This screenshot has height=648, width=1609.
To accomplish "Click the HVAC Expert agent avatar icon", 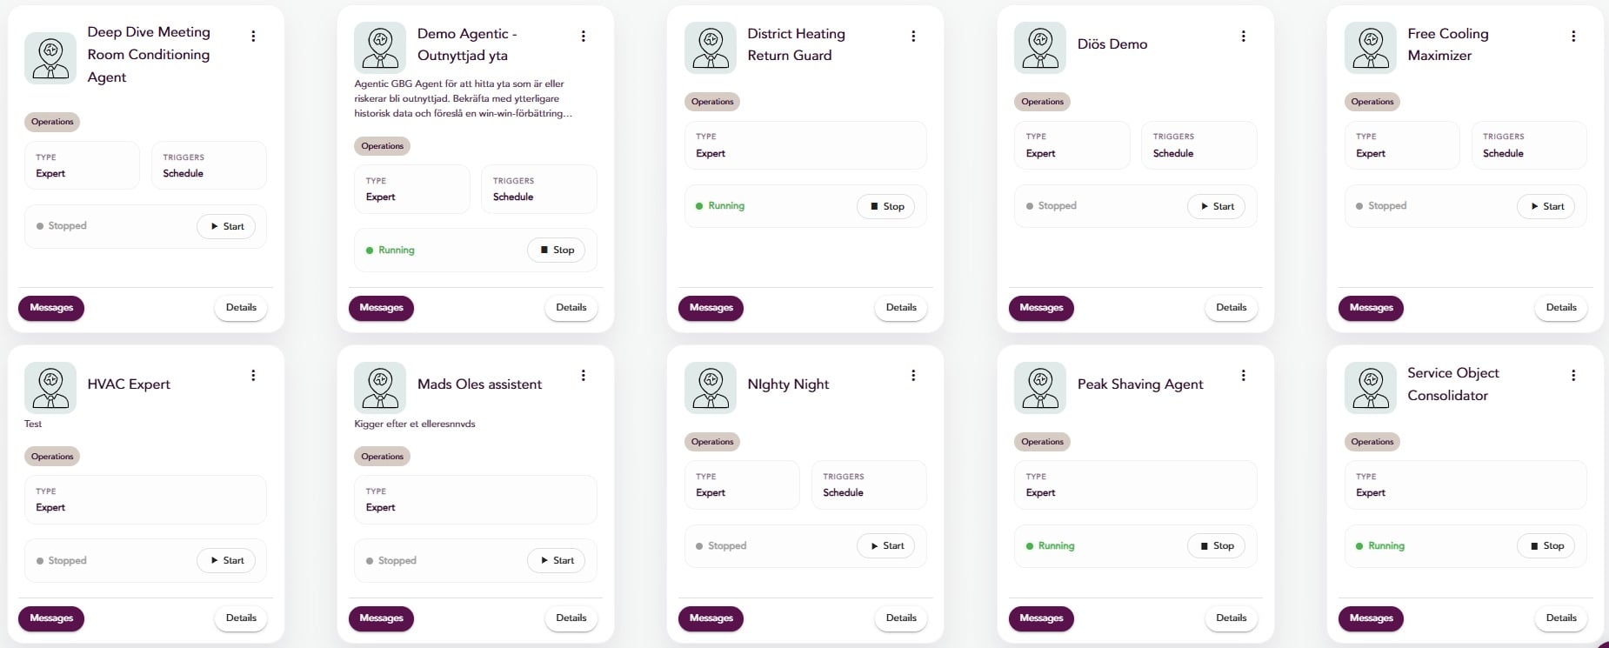I will click(50, 388).
